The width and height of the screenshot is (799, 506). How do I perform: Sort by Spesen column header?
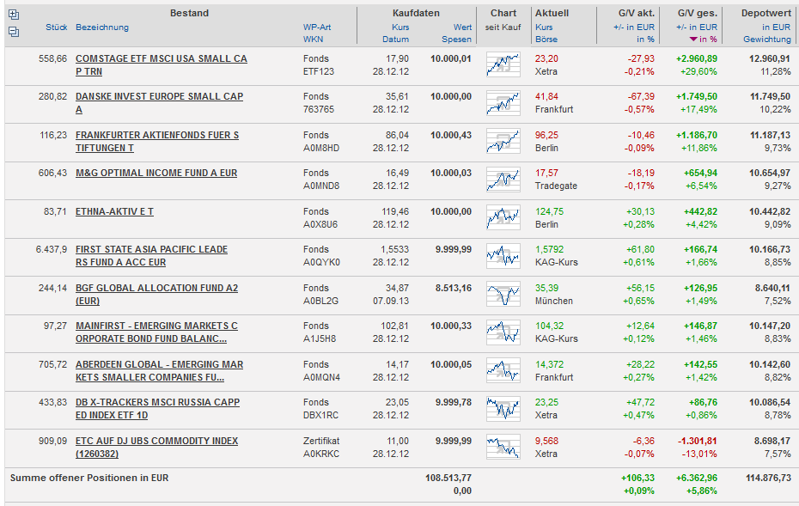click(456, 40)
